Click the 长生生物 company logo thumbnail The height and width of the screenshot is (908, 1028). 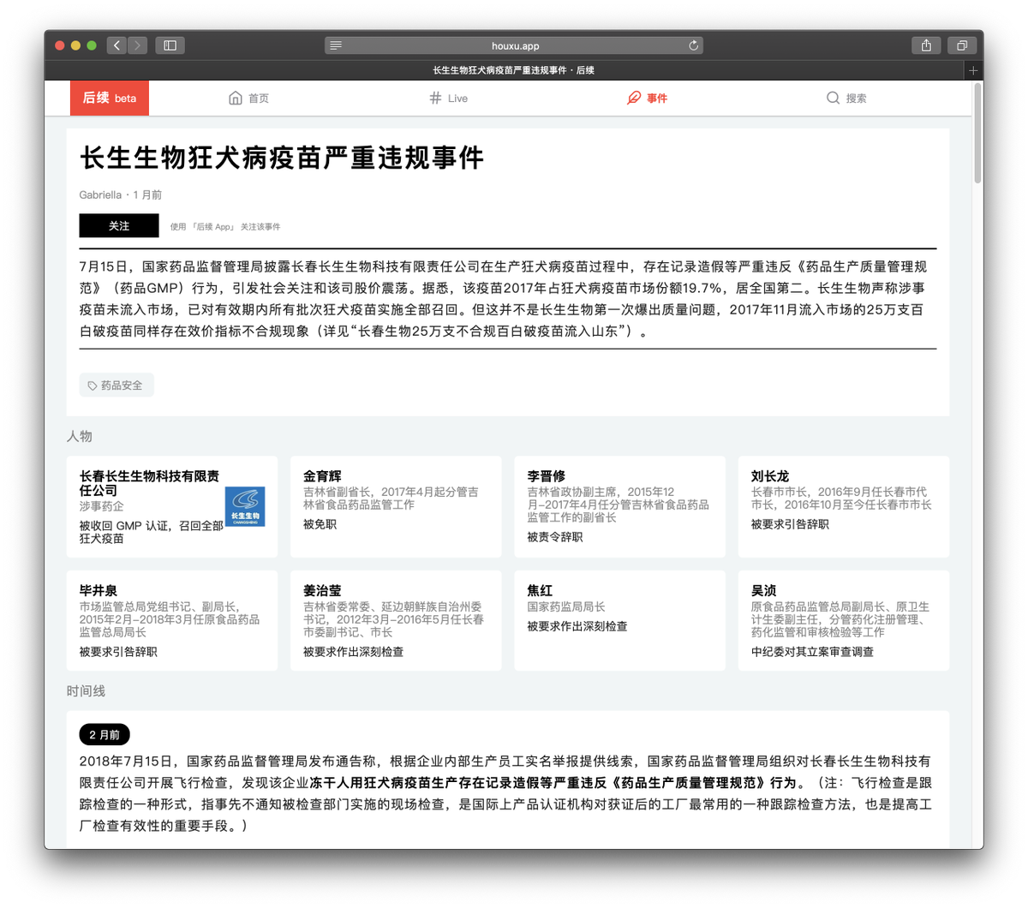click(245, 506)
